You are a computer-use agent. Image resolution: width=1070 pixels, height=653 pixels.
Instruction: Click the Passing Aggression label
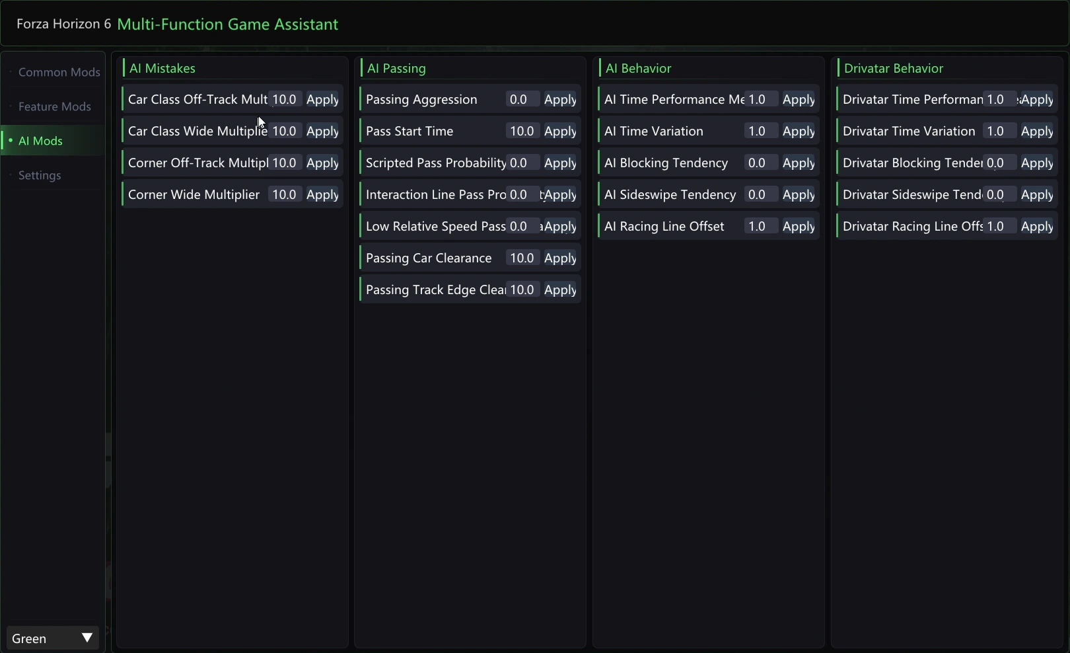(421, 99)
